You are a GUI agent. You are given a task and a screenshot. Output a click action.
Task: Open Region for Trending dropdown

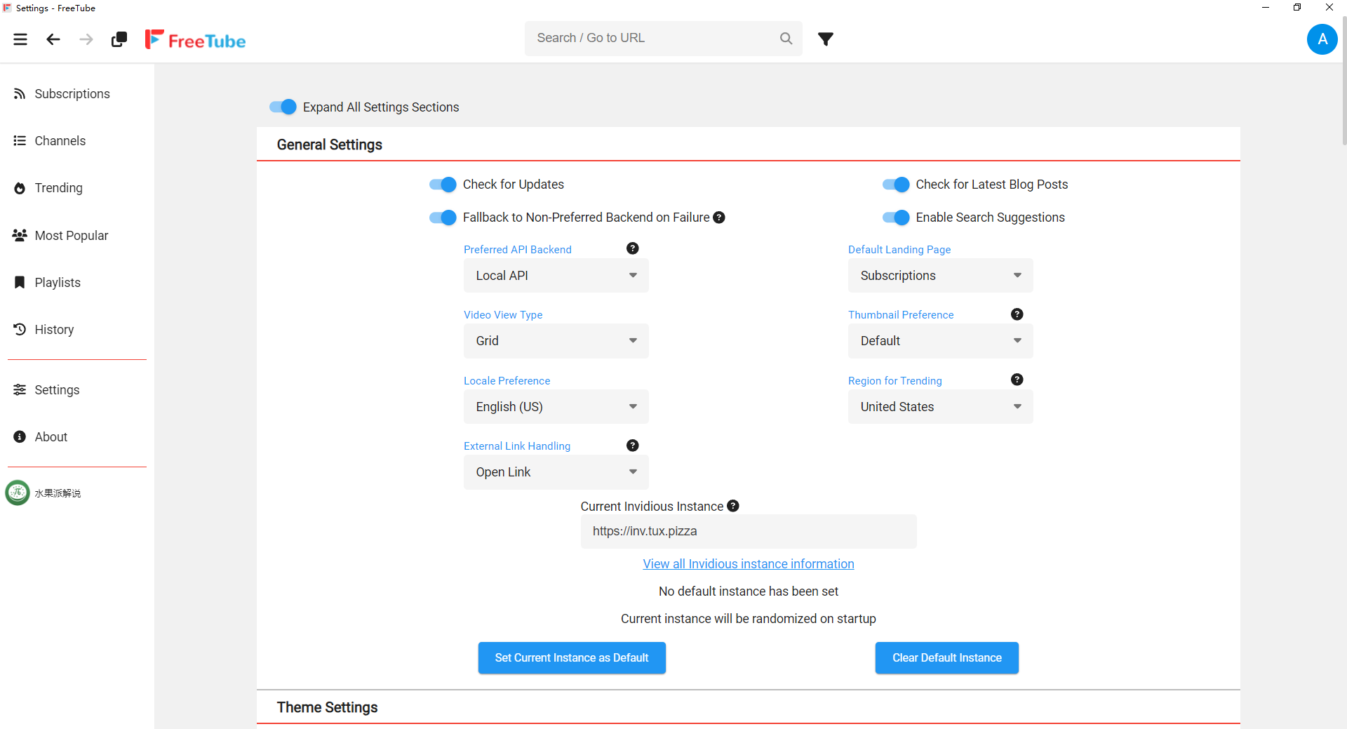(x=940, y=407)
